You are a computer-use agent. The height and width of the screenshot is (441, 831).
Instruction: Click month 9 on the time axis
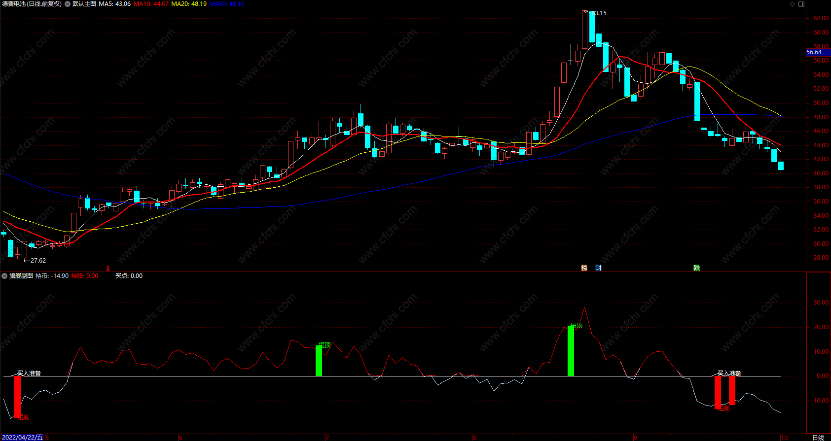636,438
